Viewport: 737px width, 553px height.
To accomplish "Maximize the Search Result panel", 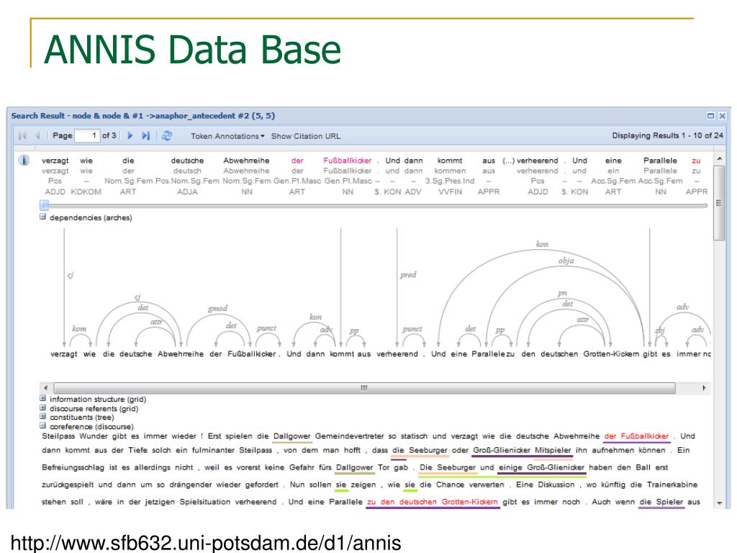I will pos(710,116).
